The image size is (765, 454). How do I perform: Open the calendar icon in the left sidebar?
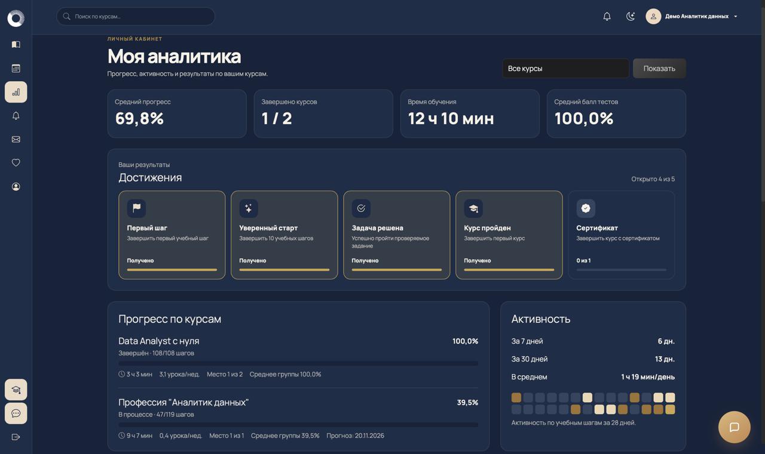pyautogui.click(x=16, y=68)
